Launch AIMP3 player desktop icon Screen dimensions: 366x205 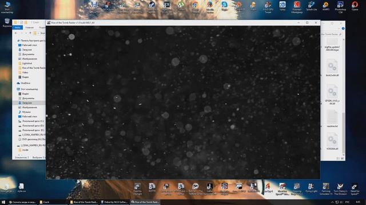(326, 6)
